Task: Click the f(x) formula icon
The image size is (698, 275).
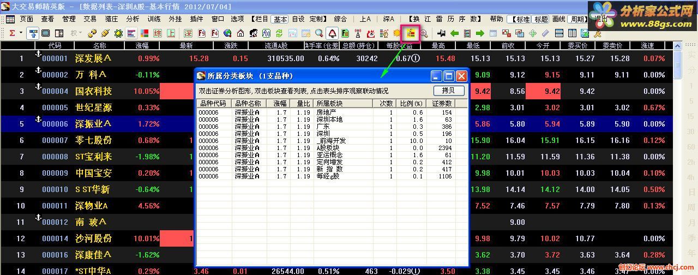Action: pyautogui.click(x=266, y=33)
